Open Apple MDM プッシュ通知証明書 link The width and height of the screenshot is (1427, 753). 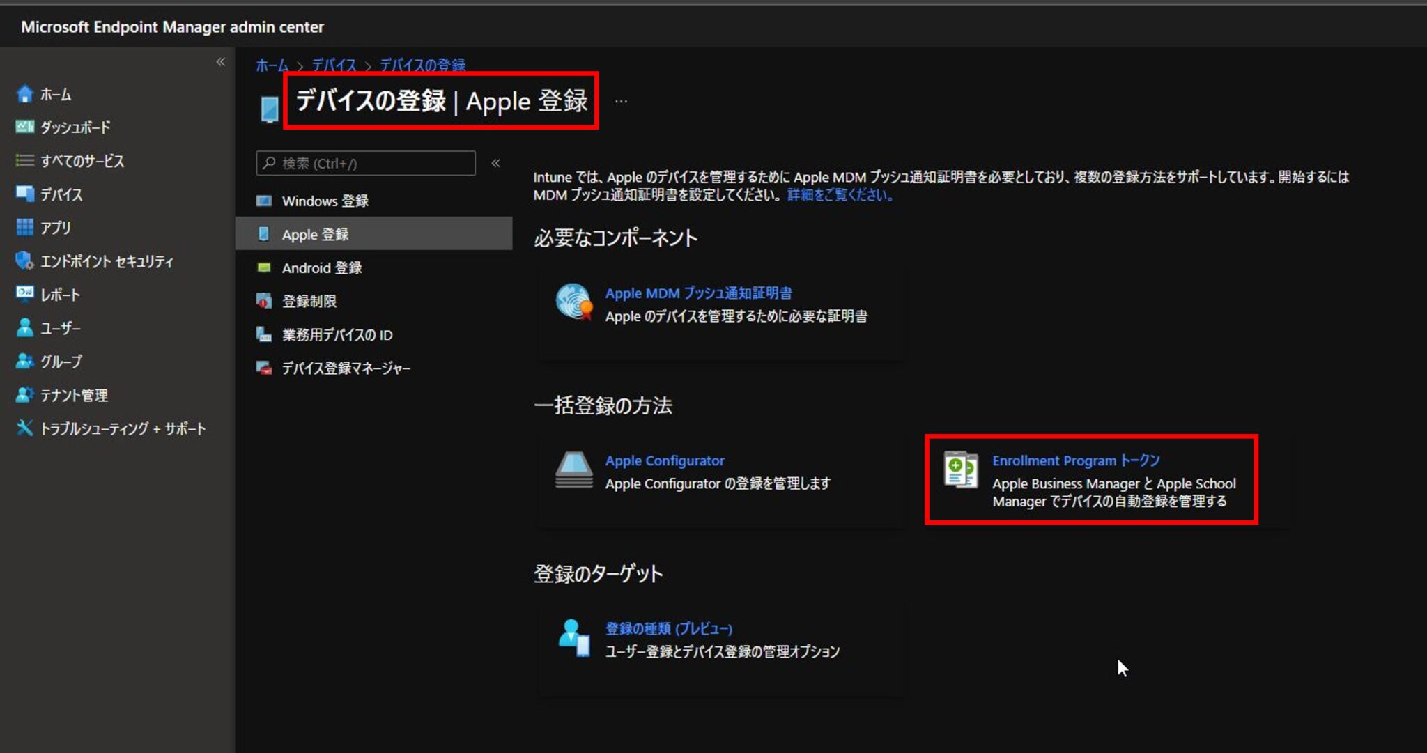point(698,293)
